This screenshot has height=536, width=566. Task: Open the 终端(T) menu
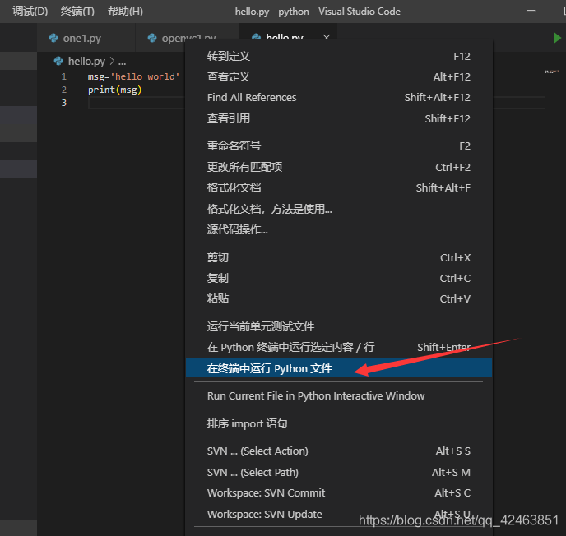pos(77,12)
